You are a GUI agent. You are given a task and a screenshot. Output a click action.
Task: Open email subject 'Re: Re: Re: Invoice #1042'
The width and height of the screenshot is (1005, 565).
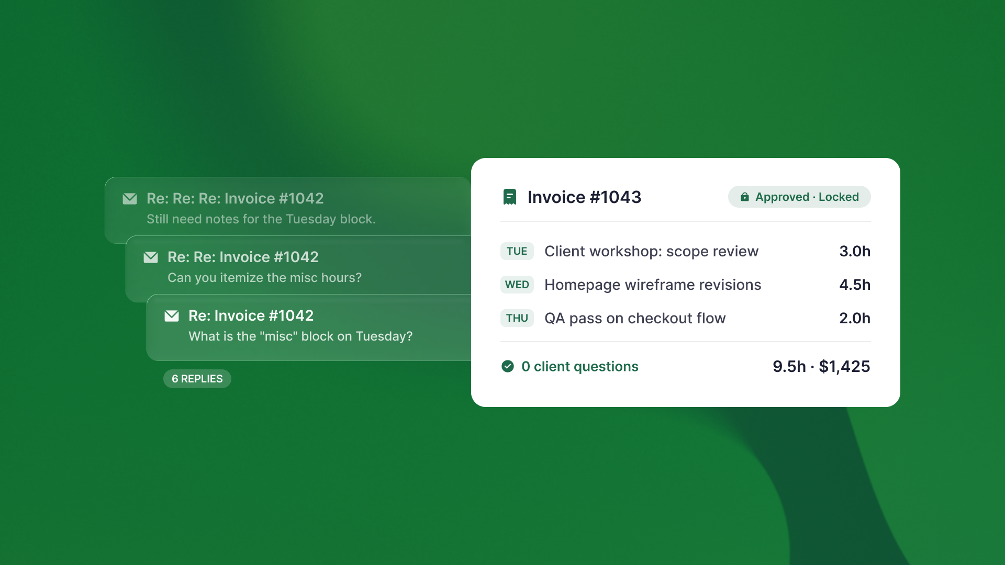[x=235, y=199]
